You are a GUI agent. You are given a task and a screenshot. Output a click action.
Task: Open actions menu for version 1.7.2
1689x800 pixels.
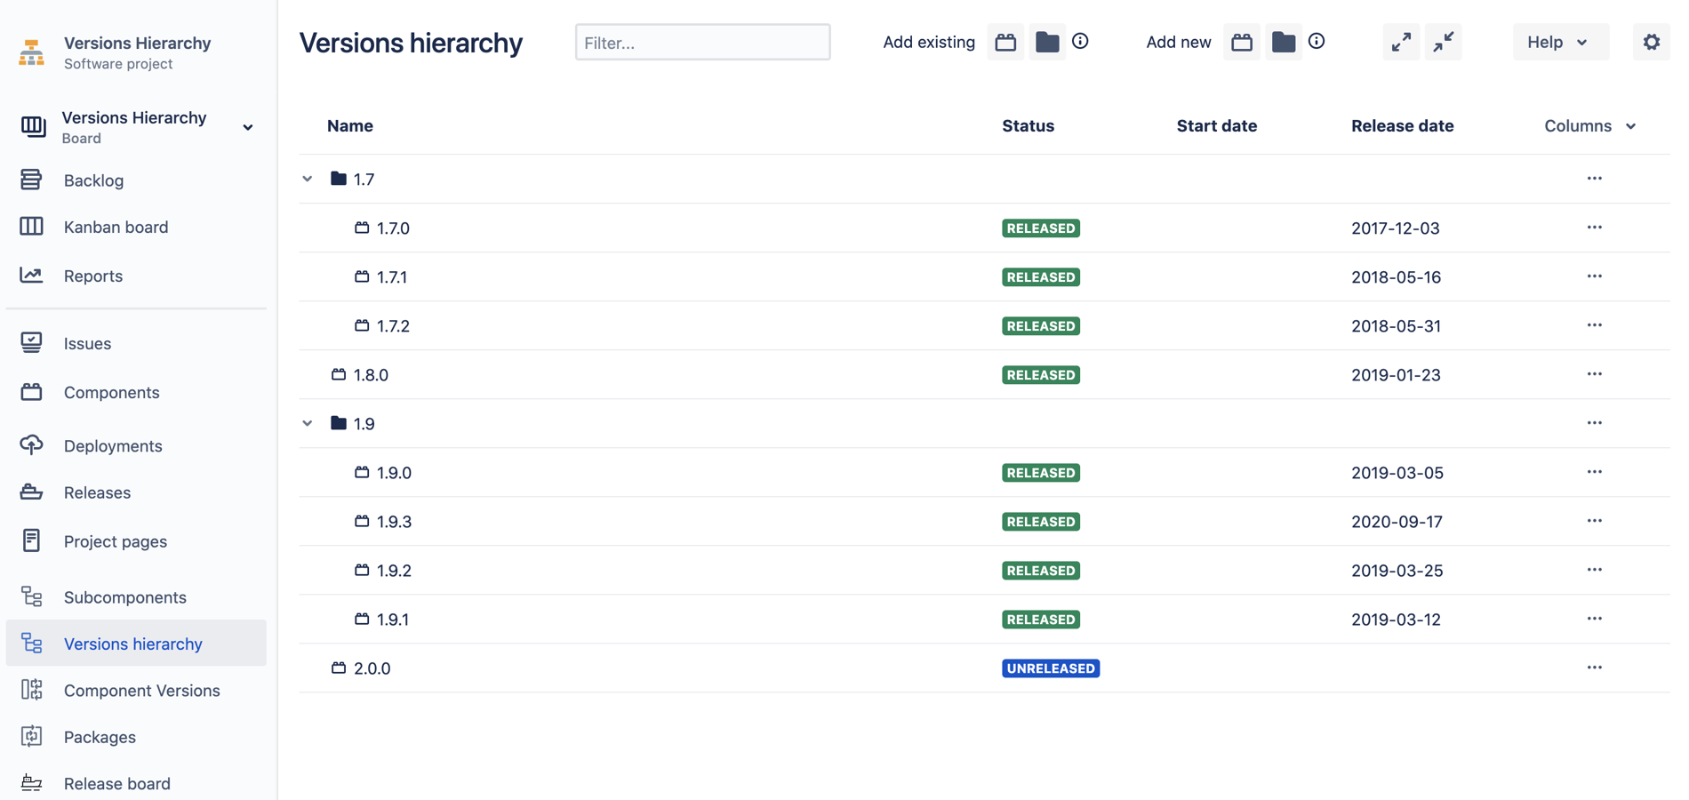coord(1595,325)
